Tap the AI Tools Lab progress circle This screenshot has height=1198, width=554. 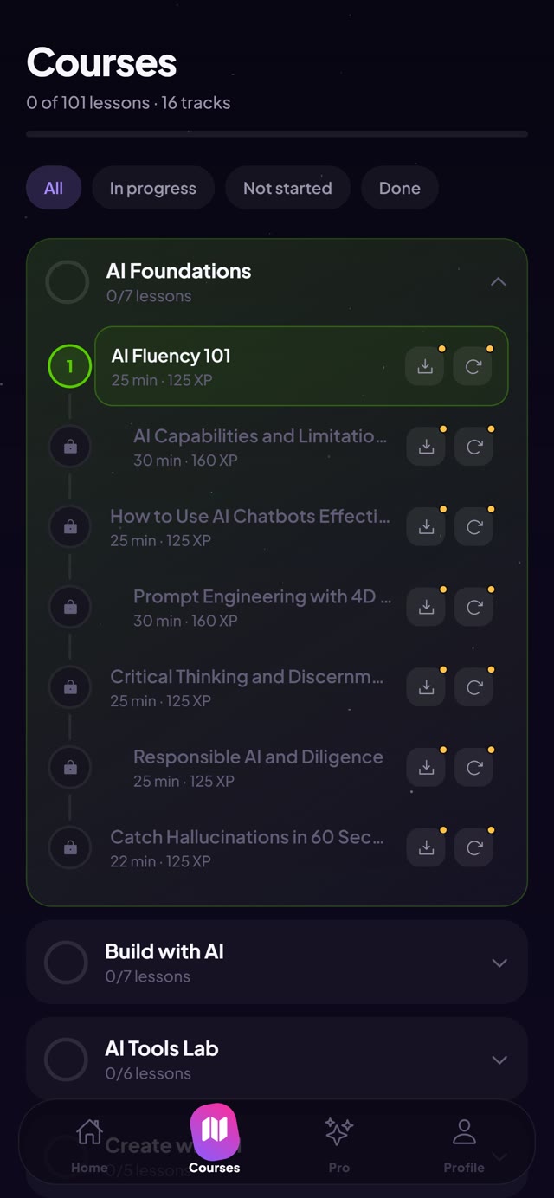point(66,1060)
